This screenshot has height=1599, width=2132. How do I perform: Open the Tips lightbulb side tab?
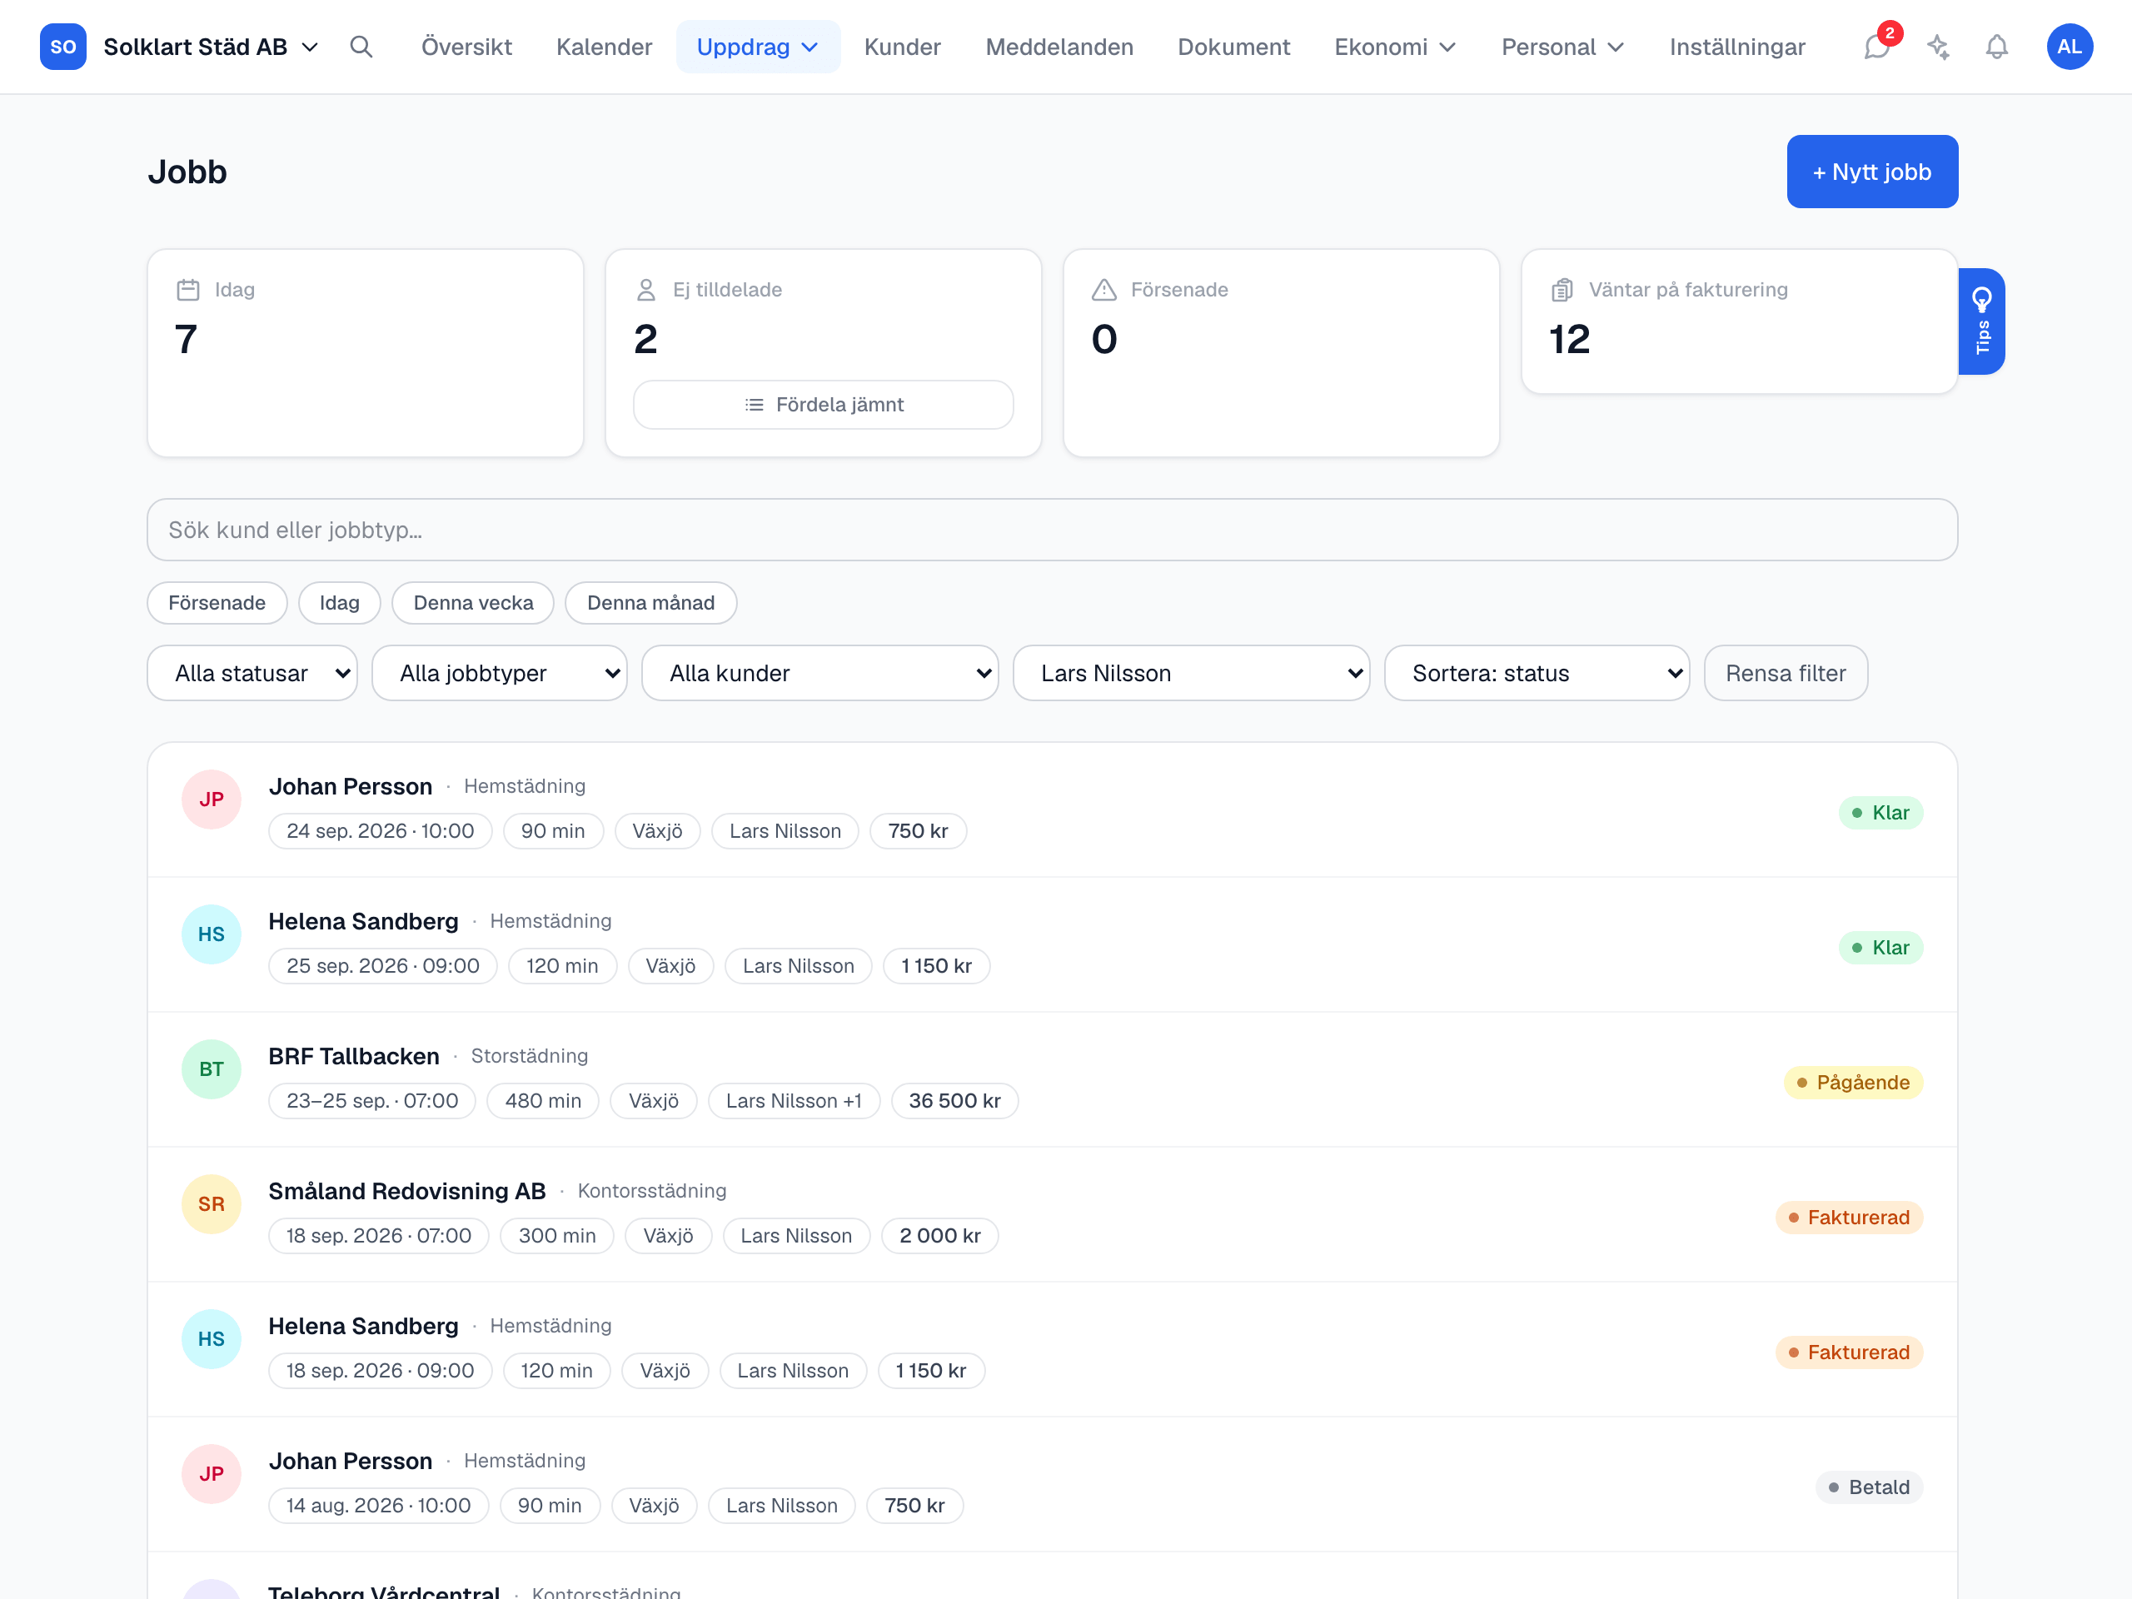point(1981,321)
